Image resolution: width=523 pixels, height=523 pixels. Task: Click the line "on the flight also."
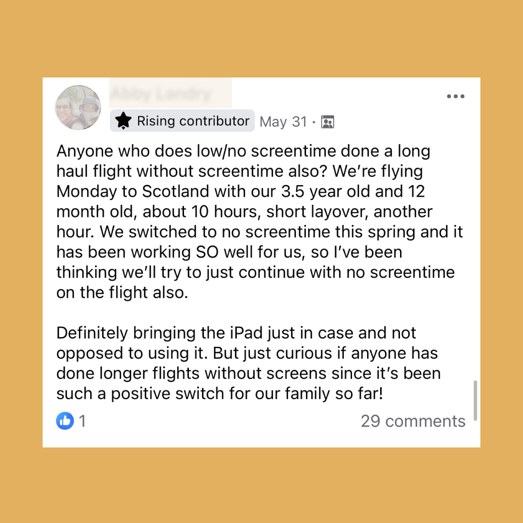tap(122, 292)
